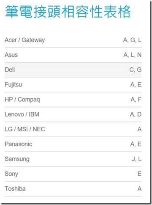Screen dimensions: 152x205
Task: Click the page title 筆電接頭相容性表格
Action: [x=68, y=11]
